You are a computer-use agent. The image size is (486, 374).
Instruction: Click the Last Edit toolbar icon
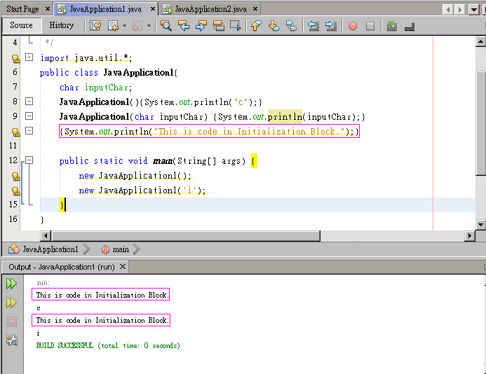(95, 25)
